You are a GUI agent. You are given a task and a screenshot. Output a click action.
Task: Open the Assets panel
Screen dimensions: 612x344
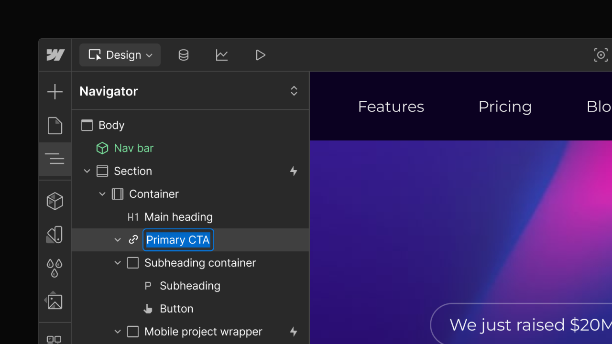55,301
